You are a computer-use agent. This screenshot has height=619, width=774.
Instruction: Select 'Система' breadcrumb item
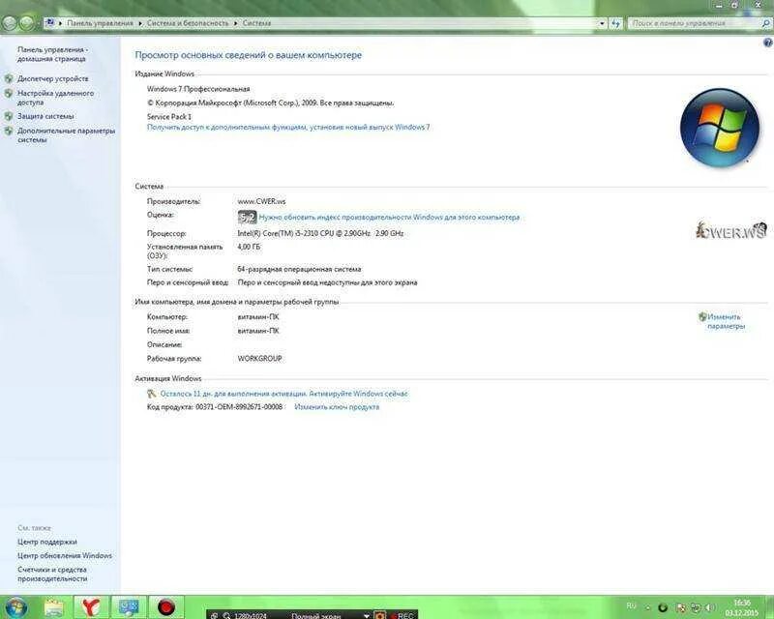(256, 23)
